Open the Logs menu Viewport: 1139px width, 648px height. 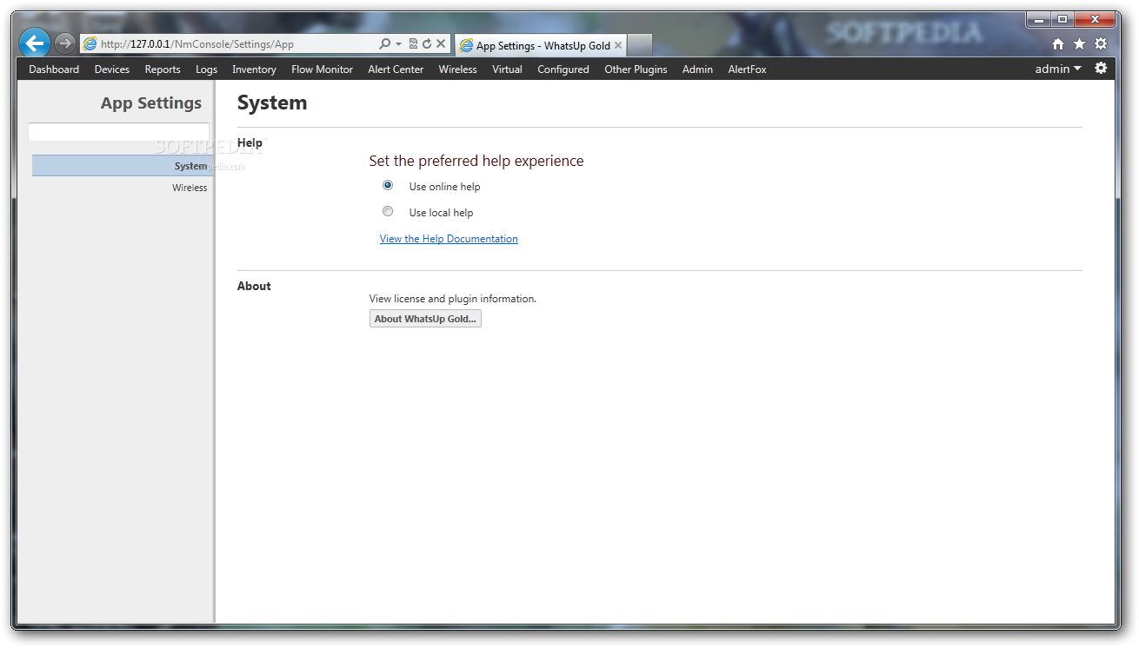207,69
